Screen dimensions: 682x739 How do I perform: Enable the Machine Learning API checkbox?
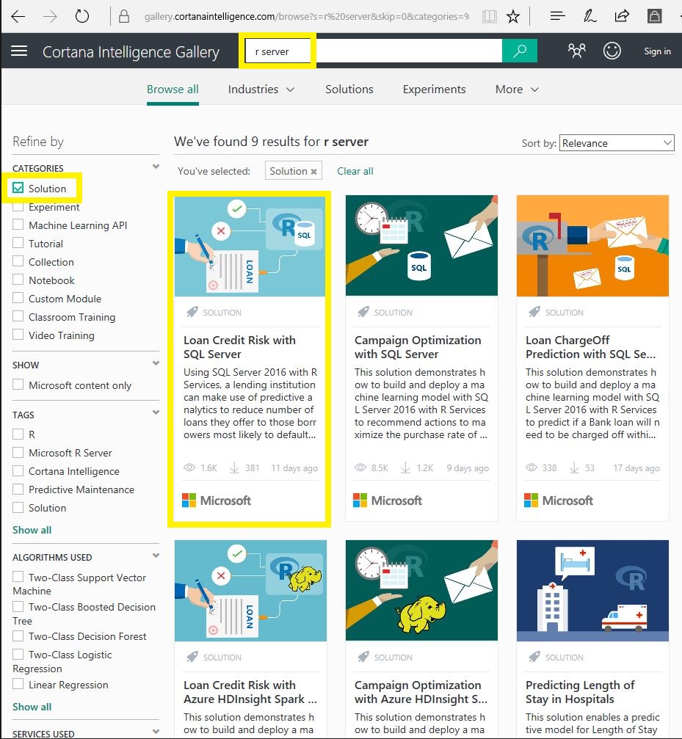[x=18, y=225]
